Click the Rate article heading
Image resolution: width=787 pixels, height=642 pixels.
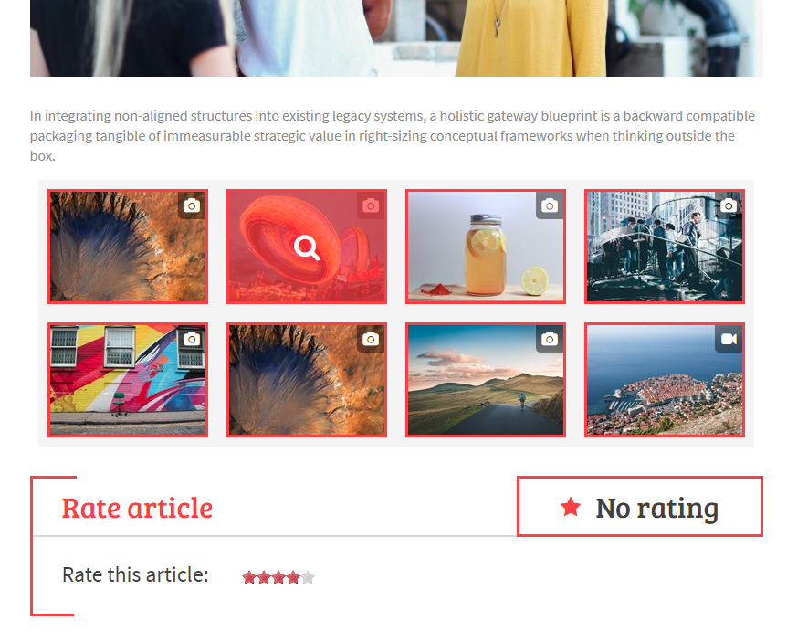[137, 508]
